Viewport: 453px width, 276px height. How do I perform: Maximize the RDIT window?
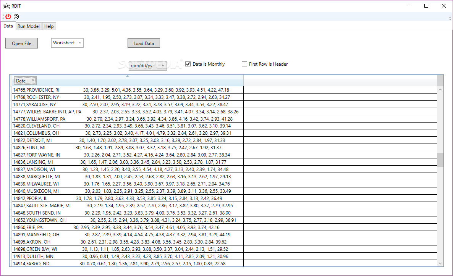426,6
